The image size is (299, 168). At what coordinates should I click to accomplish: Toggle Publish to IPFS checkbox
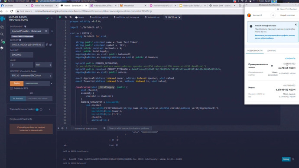coord(11,89)
